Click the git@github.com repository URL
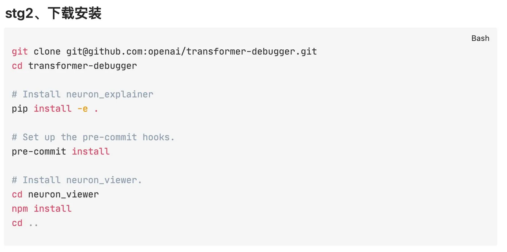This screenshot has height=252, width=507. click(x=192, y=51)
